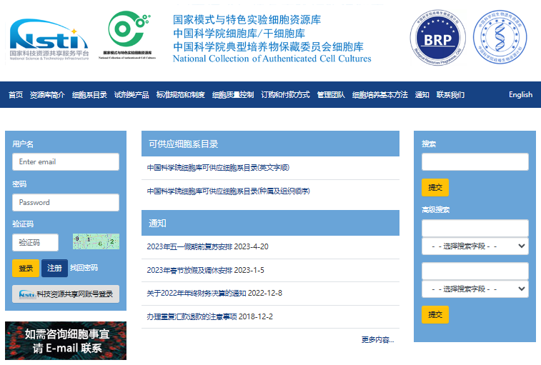
Task: Click the 更多内容 link
Action: (x=377, y=339)
